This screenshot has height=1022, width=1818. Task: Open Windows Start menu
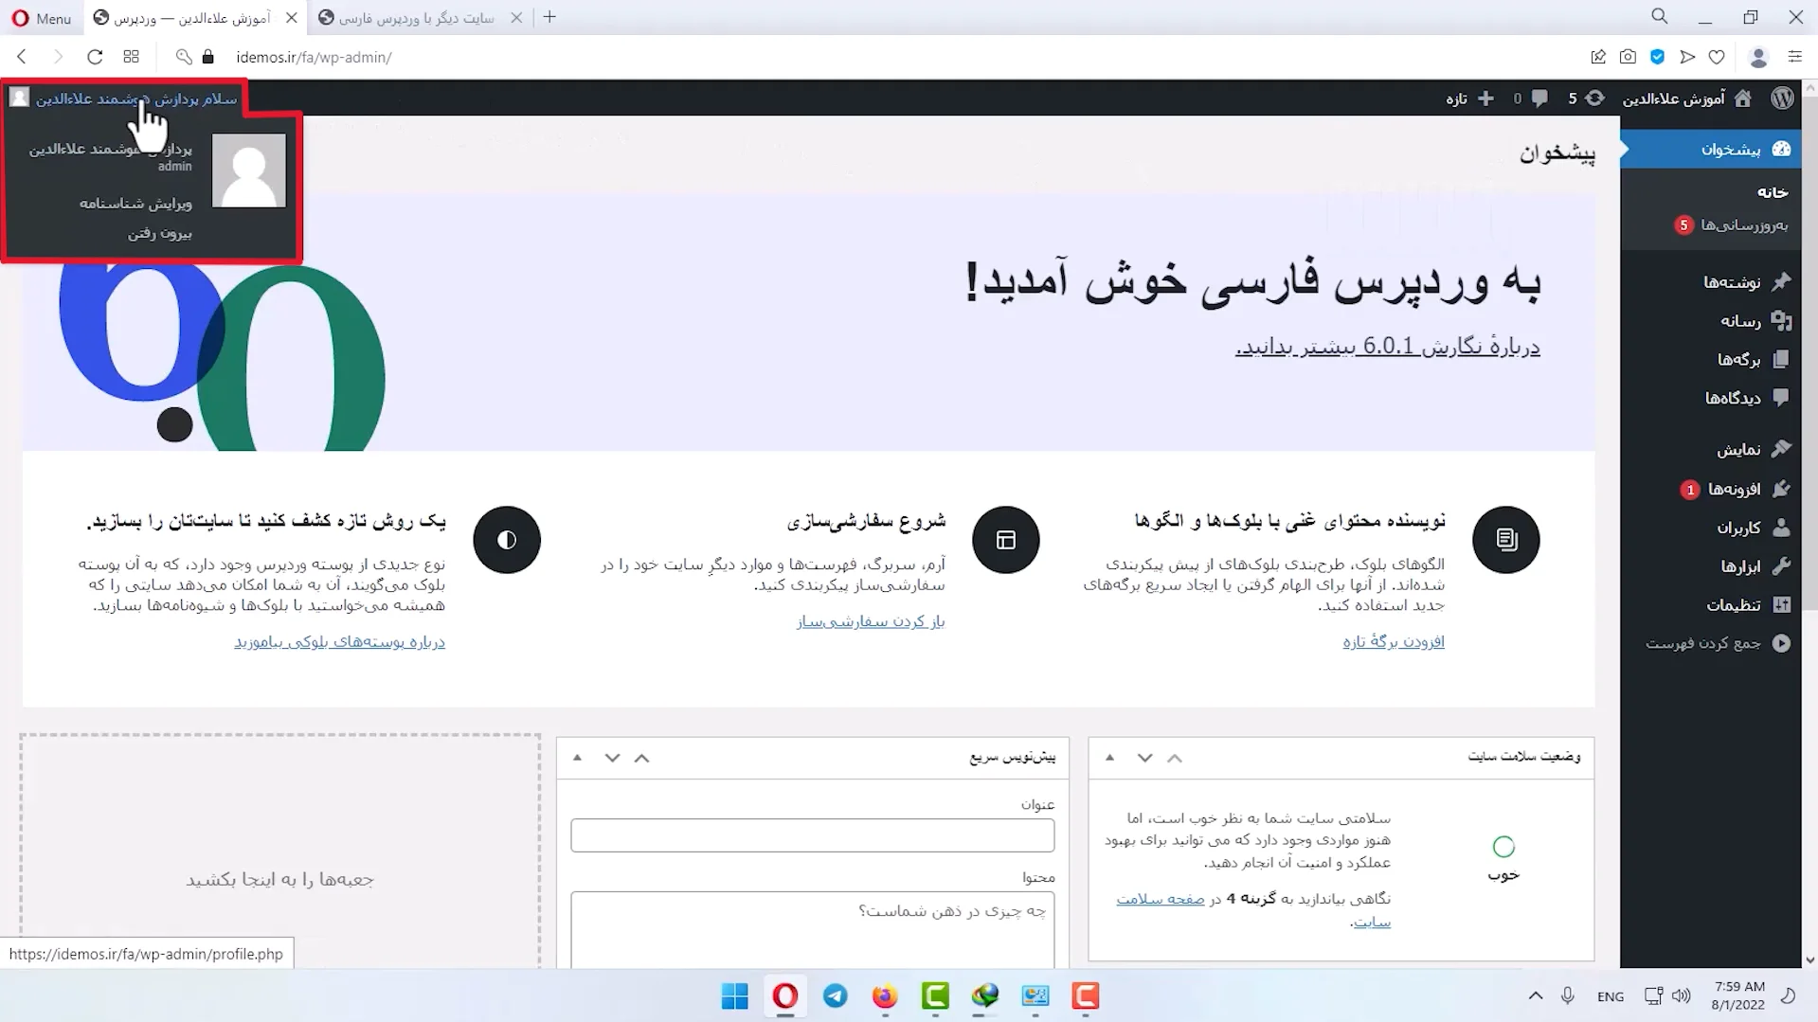coord(735,995)
